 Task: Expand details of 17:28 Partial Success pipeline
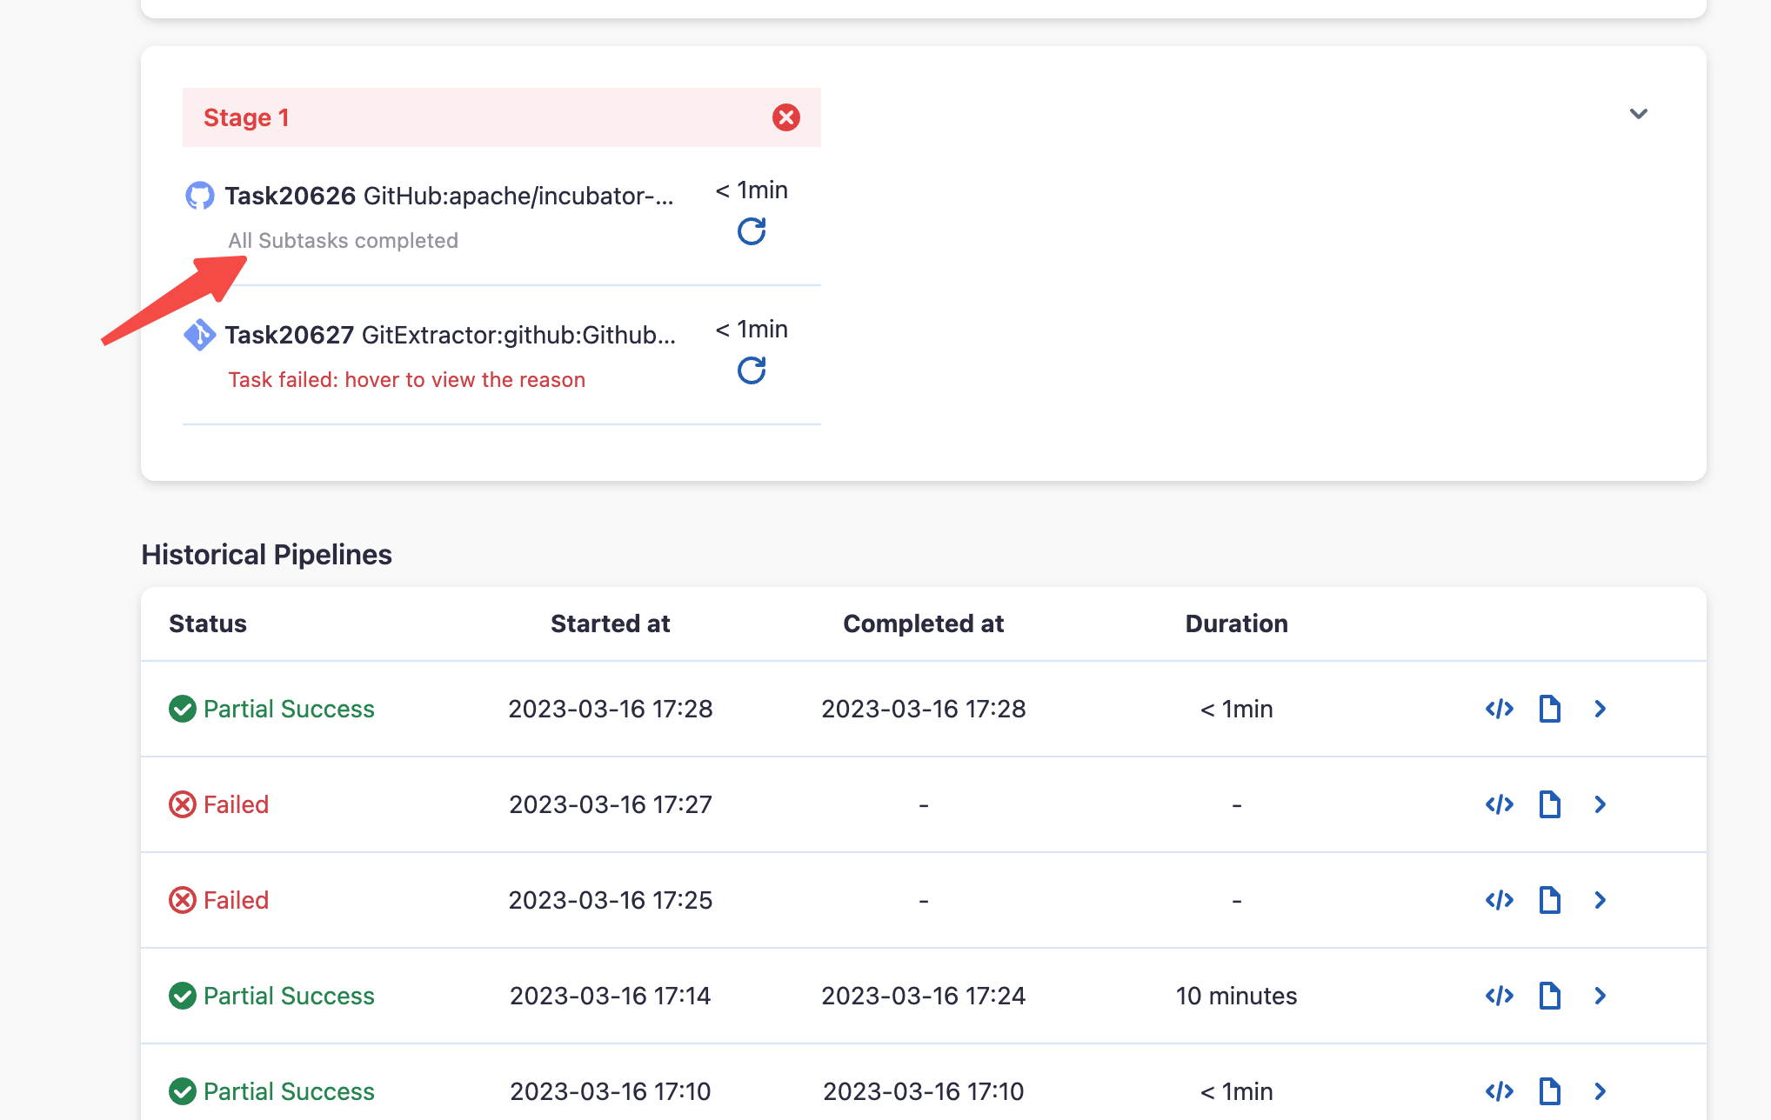click(x=1600, y=709)
